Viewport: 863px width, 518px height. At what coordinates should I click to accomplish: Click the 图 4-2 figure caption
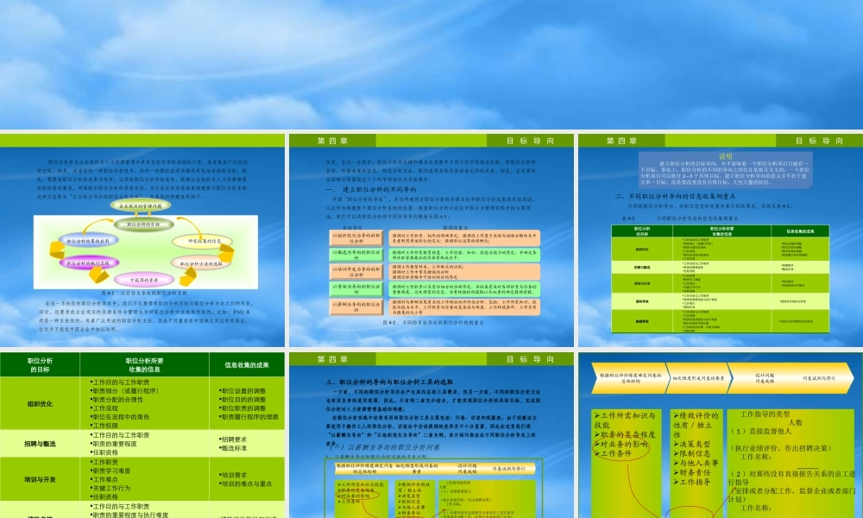click(x=433, y=323)
